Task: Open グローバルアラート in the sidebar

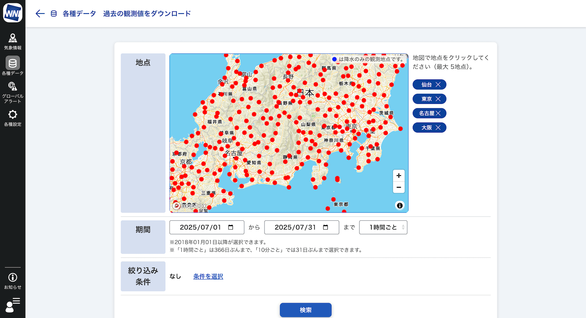Action: pyautogui.click(x=12, y=92)
